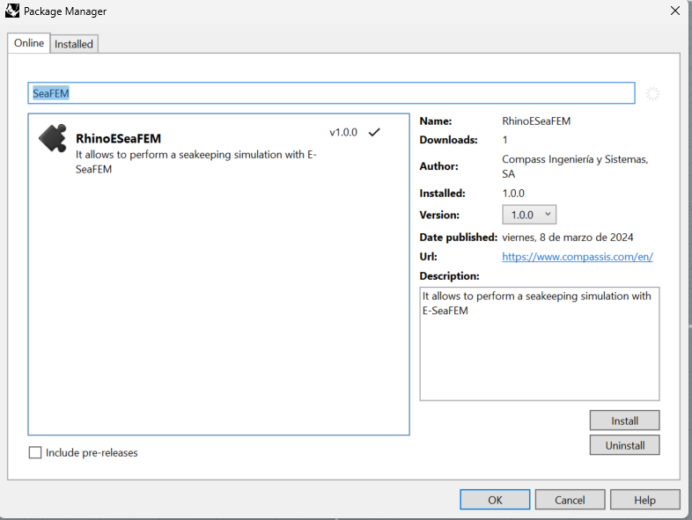Click the SeaFEM search field
This screenshot has width=692, height=520.
click(331, 93)
